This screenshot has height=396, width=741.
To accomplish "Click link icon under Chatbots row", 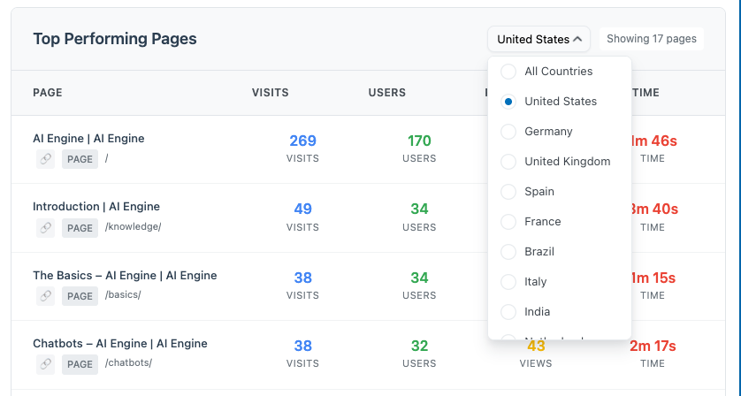I will 46,363.
